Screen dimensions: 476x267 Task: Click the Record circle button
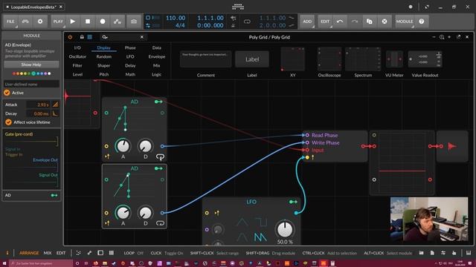click(103, 22)
